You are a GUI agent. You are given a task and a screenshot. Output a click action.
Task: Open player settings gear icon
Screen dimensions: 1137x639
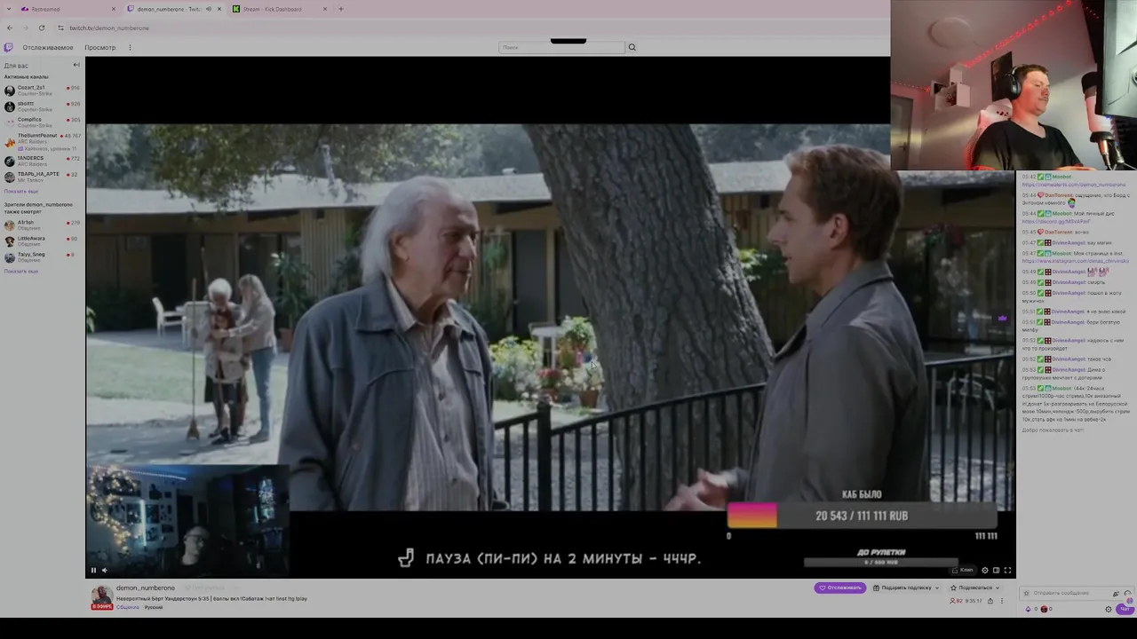tap(984, 570)
